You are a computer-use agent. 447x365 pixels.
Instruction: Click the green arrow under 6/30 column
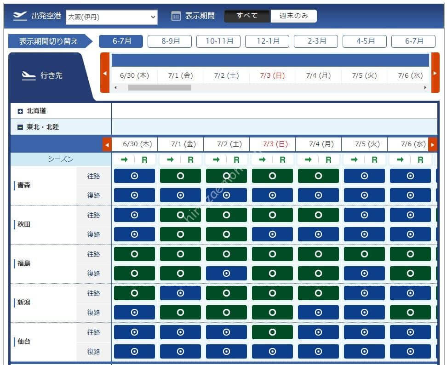click(x=124, y=160)
